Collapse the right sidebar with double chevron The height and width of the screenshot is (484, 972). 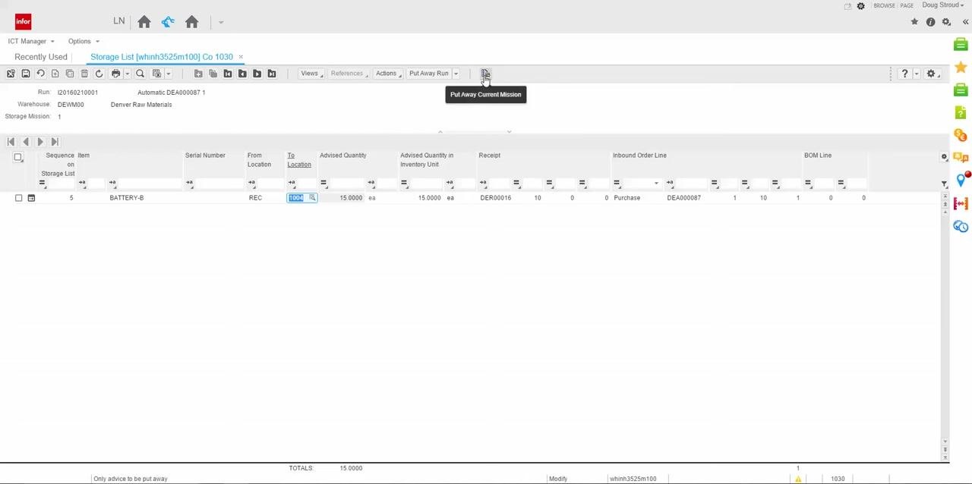pos(965,22)
